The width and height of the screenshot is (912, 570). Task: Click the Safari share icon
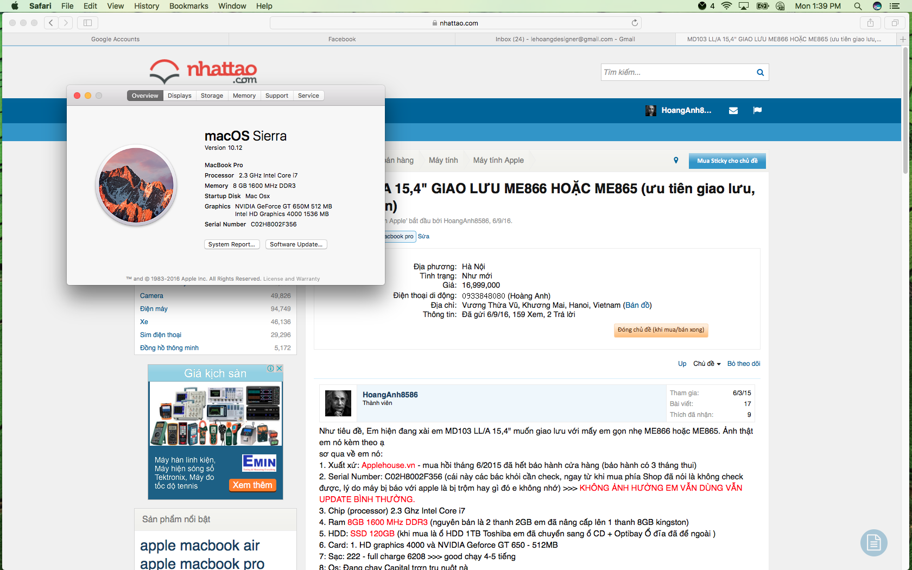coord(870,23)
